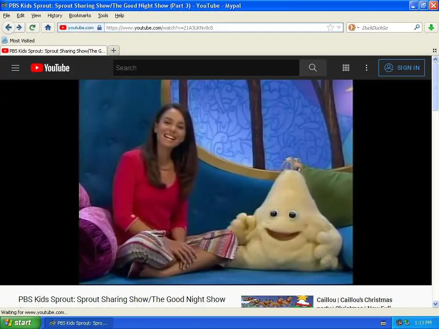Click the page scrollbar down arrow
The width and height of the screenshot is (439, 329).
point(435,304)
